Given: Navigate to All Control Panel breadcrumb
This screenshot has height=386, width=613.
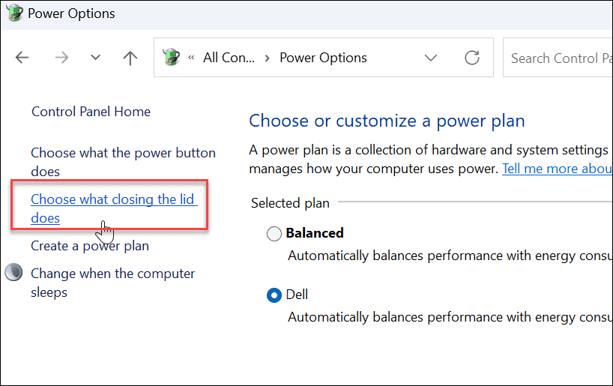Looking at the screenshot, I should point(229,58).
